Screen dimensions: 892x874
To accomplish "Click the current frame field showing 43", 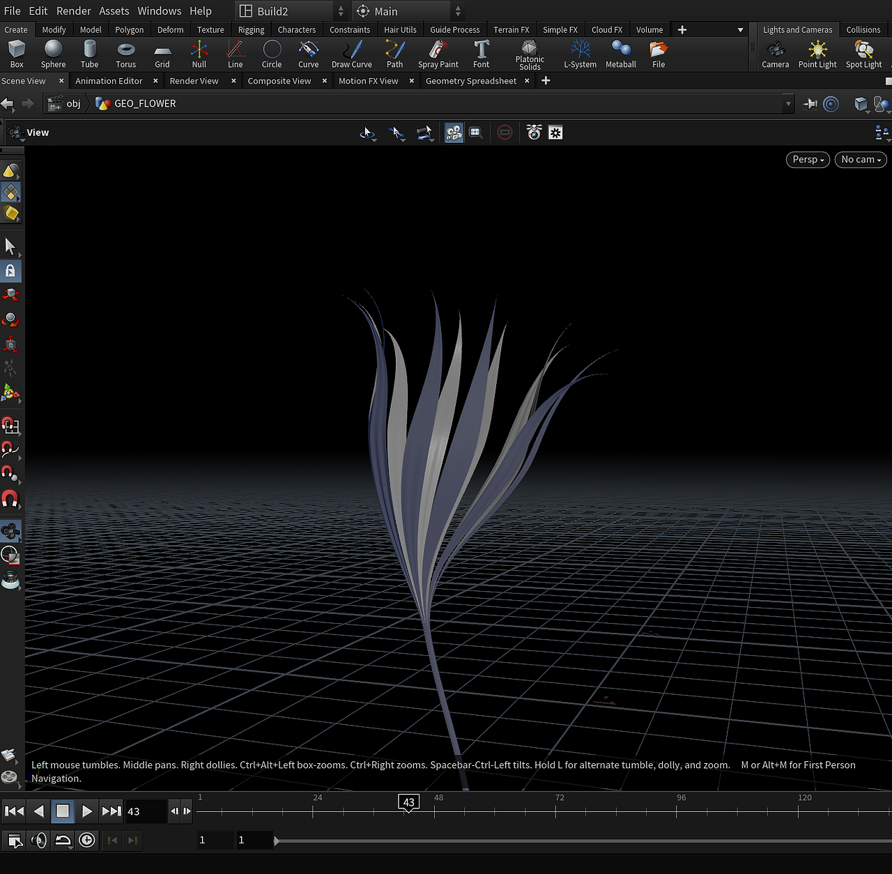I will (x=145, y=811).
